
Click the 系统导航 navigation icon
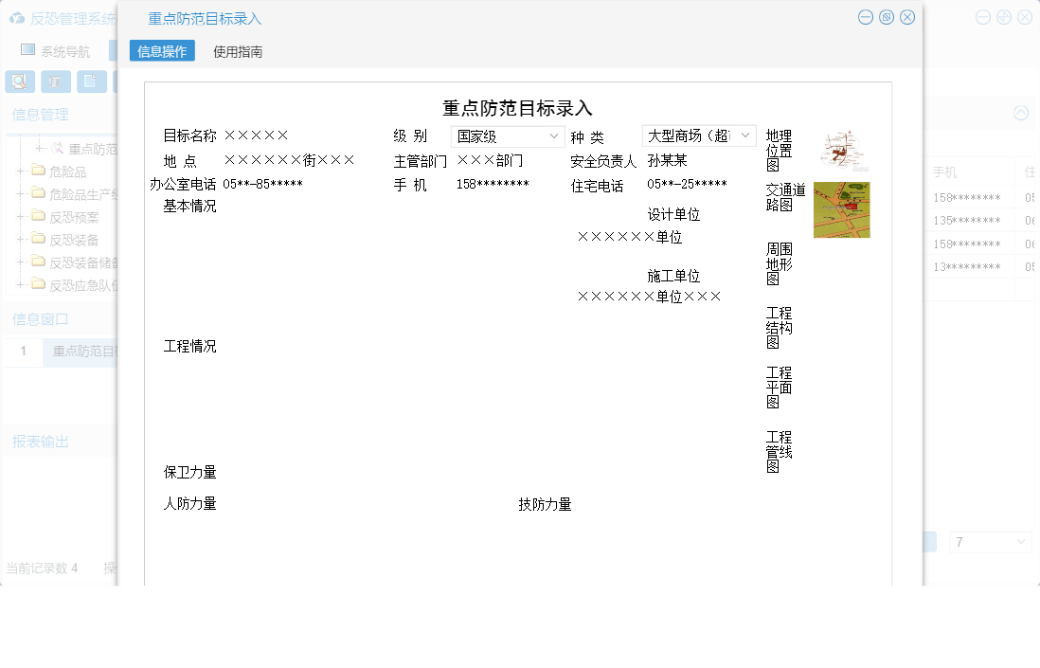(28, 49)
